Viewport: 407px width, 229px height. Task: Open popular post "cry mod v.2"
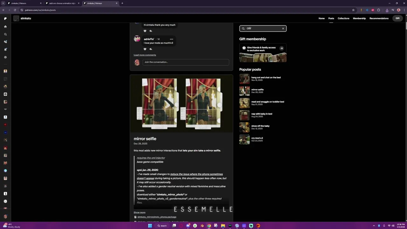point(257,138)
